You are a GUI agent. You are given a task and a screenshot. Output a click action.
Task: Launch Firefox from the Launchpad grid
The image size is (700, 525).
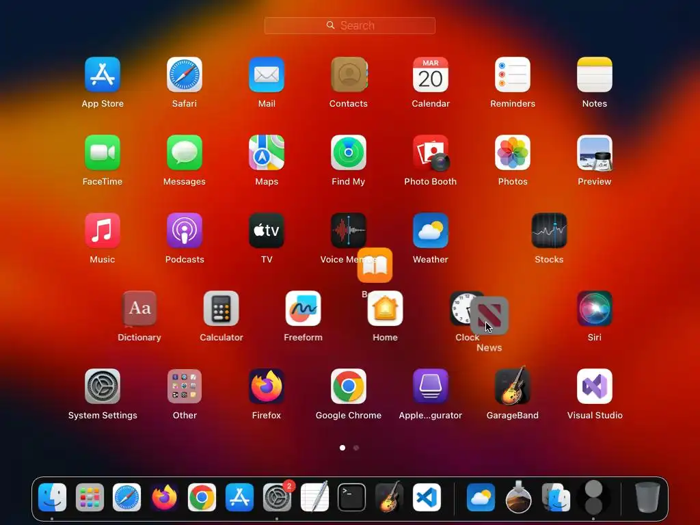267,386
